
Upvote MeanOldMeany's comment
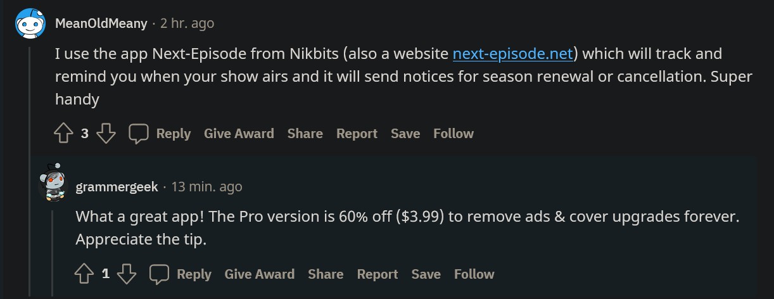64,134
